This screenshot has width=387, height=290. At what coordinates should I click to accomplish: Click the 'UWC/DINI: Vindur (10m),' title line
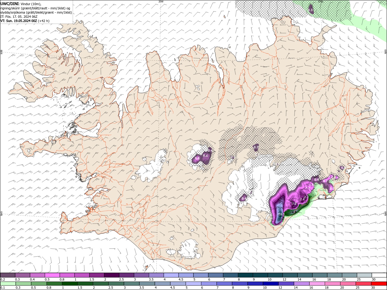[21, 4]
